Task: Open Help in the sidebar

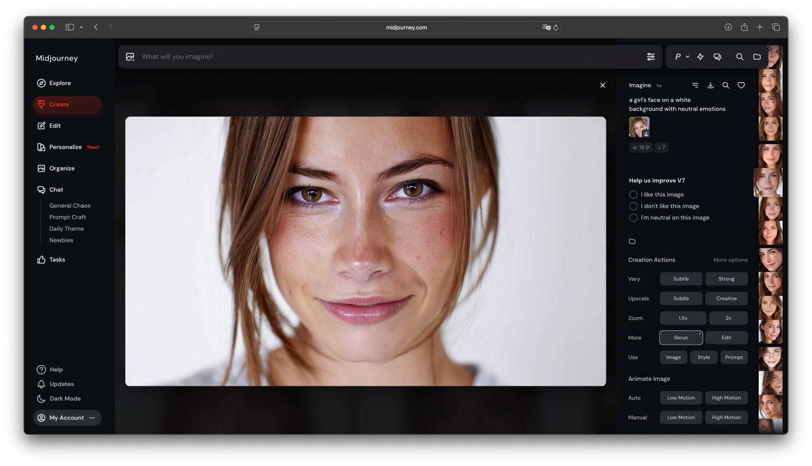Action: [x=50, y=370]
